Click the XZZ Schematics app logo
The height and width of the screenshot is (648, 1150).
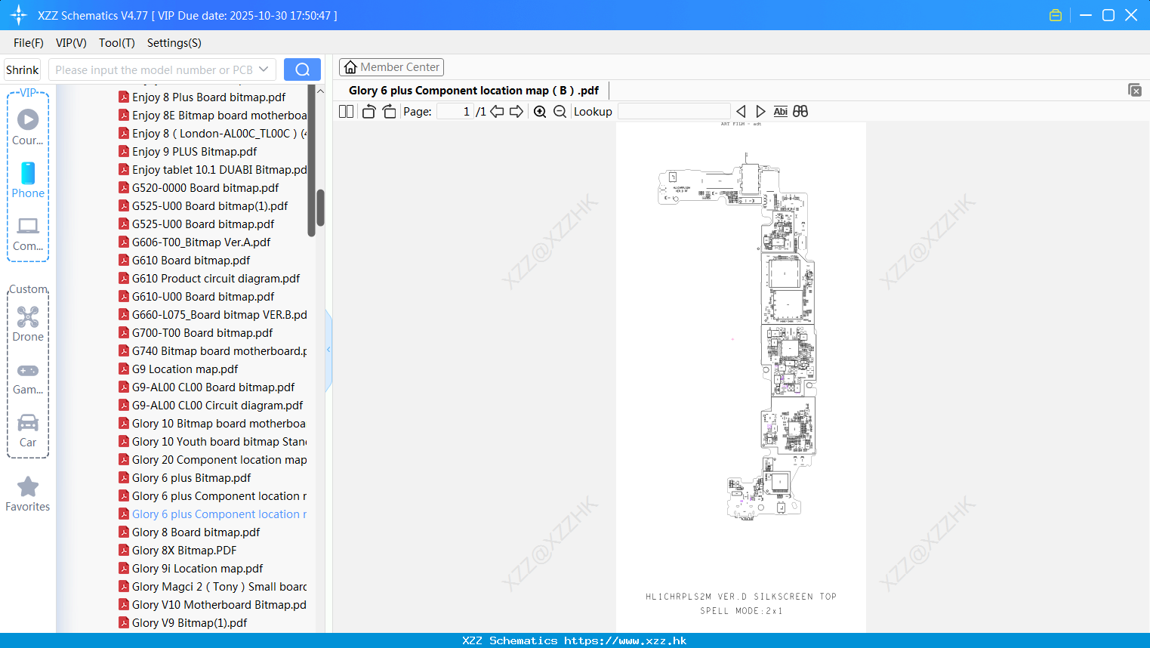pyautogui.click(x=19, y=15)
